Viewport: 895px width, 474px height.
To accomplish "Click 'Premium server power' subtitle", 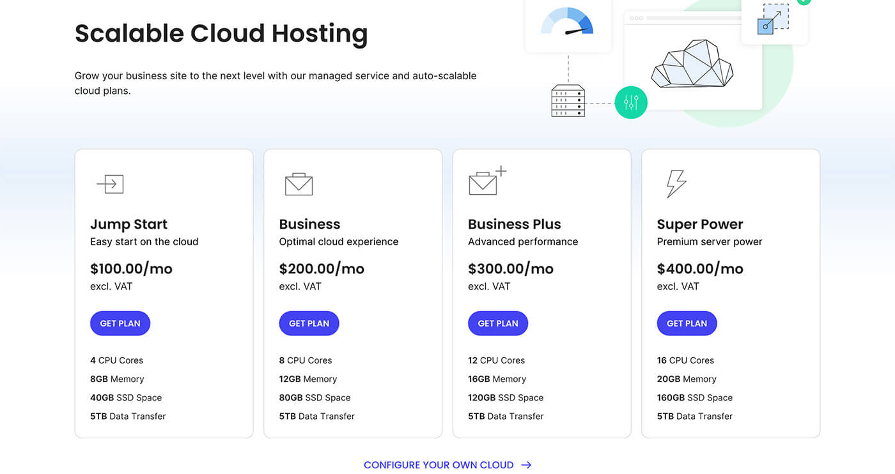I will [710, 241].
